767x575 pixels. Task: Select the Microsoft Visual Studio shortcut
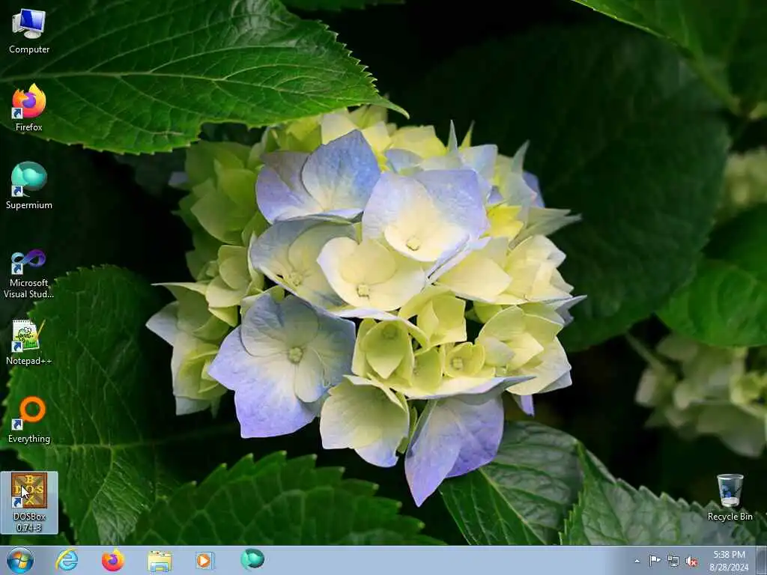29,274
